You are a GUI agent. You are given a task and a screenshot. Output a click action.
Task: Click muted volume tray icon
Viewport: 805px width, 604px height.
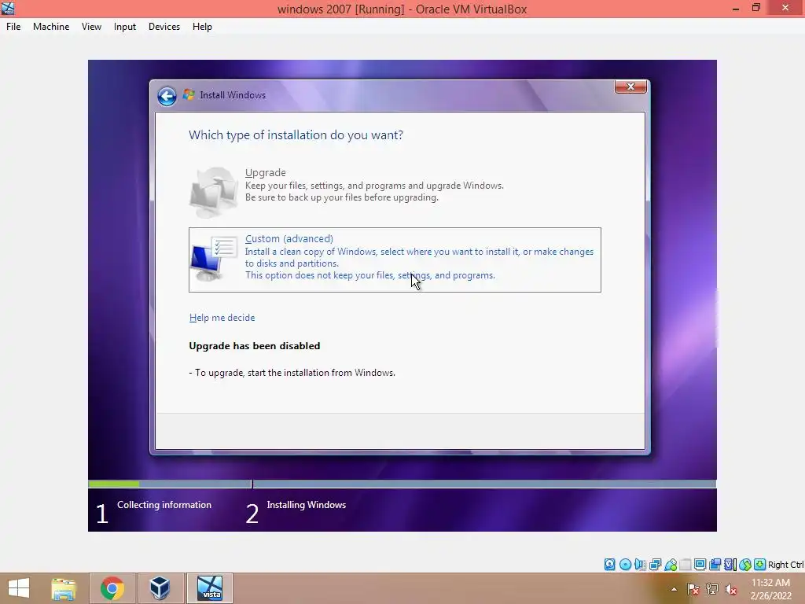pos(730,589)
